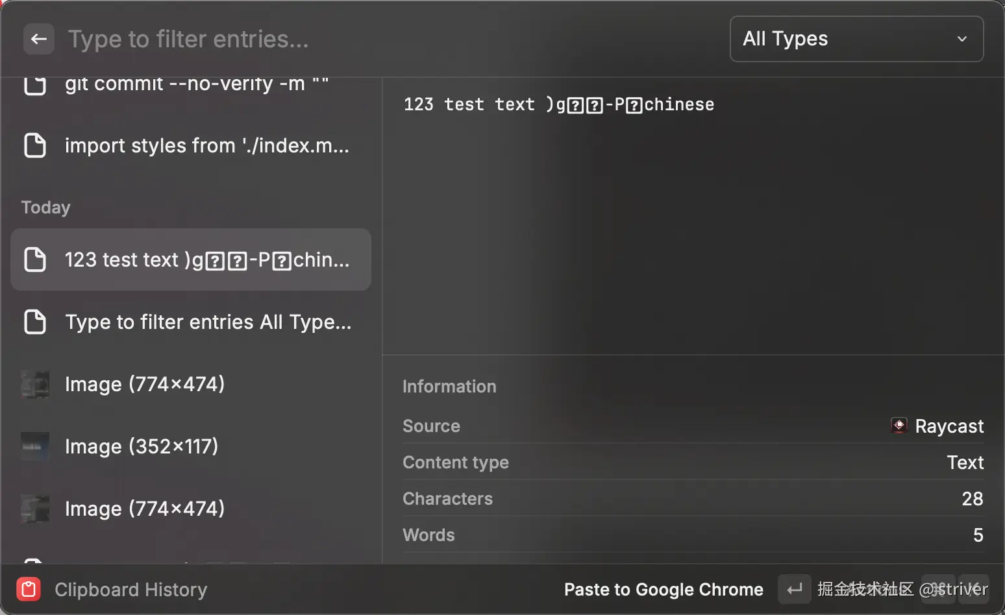Click the Raycast source value
The width and height of the screenshot is (1005, 615).
(949, 426)
